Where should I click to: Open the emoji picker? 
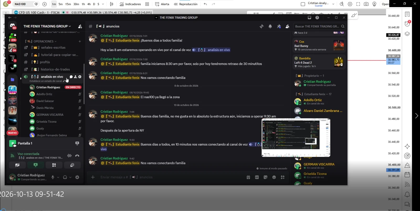point(274,177)
